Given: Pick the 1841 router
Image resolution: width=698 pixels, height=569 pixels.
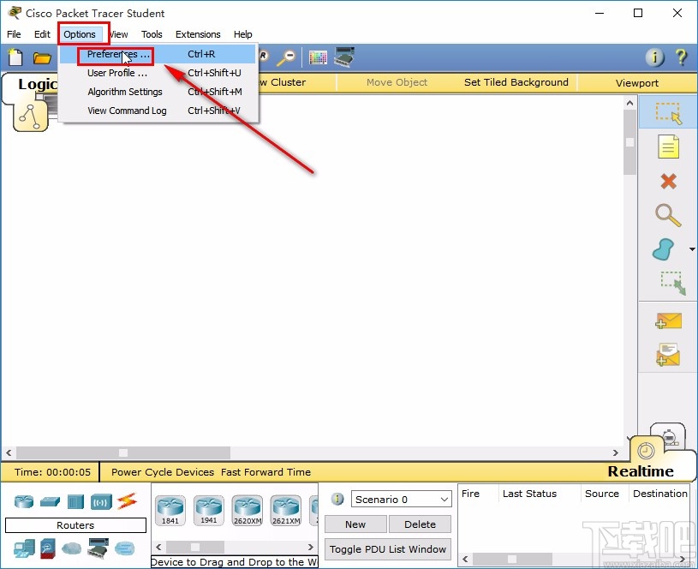Looking at the screenshot, I should tap(170, 510).
